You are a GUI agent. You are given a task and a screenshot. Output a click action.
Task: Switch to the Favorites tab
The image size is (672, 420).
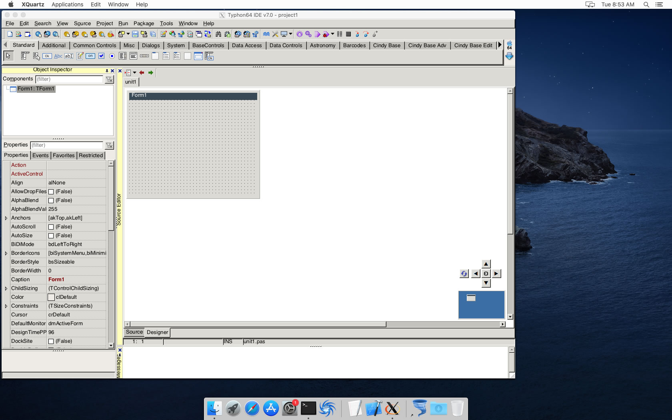pos(64,156)
